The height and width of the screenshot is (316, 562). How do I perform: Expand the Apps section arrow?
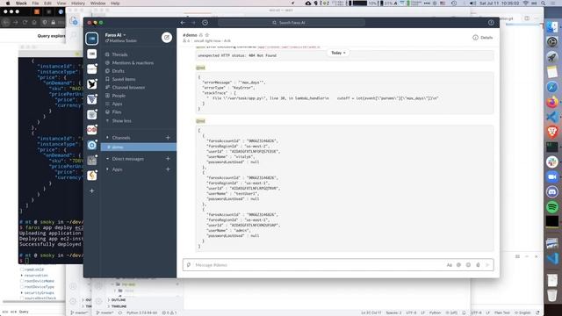(107, 169)
